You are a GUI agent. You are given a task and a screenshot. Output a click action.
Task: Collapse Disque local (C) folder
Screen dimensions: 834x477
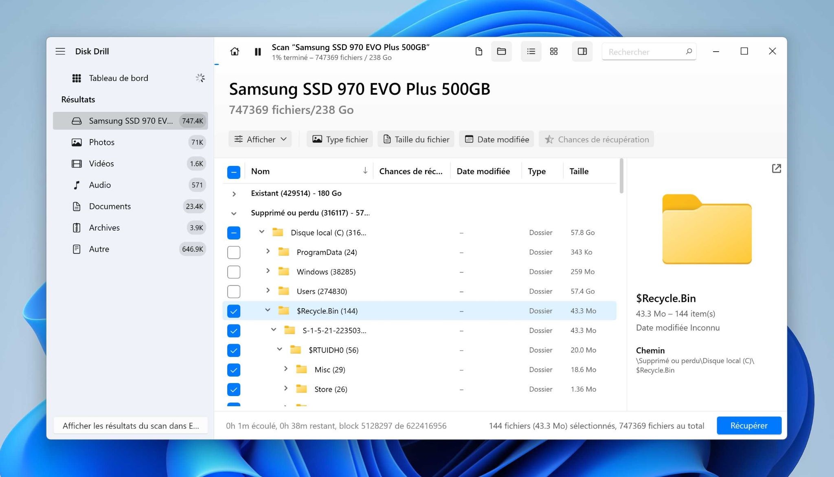click(262, 232)
